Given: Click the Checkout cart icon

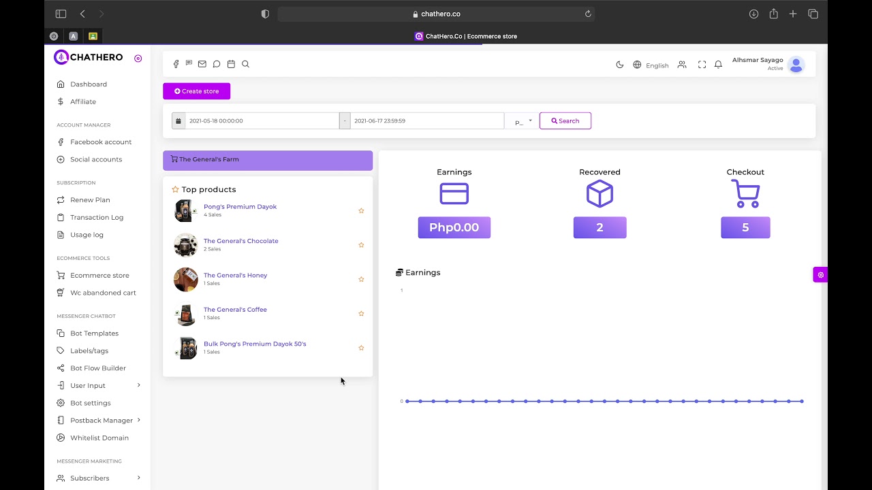Looking at the screenshot, I should pos(745,194).
